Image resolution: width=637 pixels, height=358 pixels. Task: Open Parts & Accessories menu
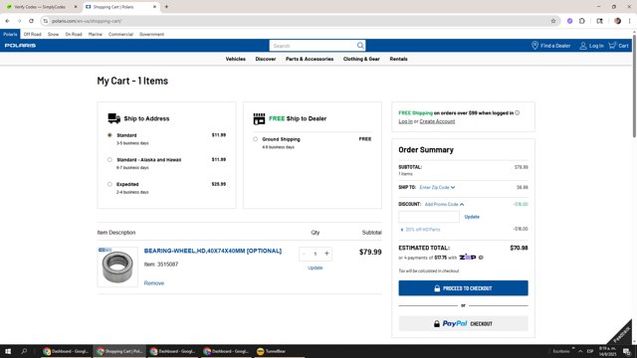pos(310,59)
